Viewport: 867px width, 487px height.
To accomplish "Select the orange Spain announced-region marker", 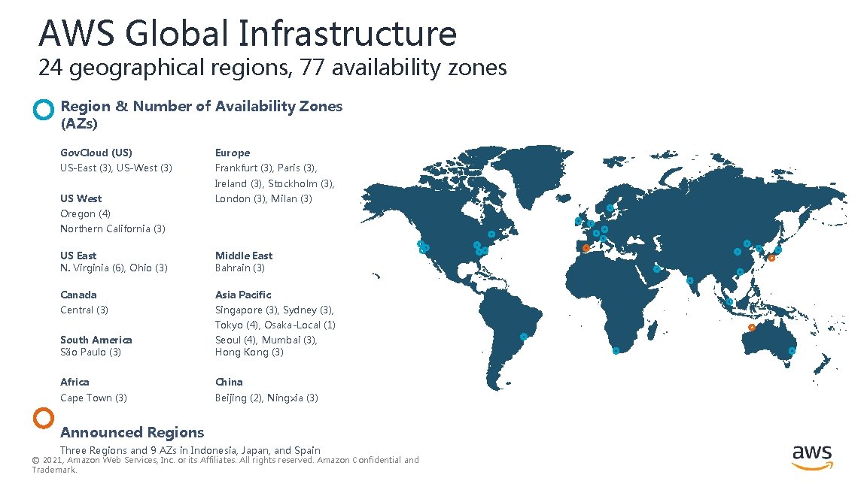I will point(586,248).
